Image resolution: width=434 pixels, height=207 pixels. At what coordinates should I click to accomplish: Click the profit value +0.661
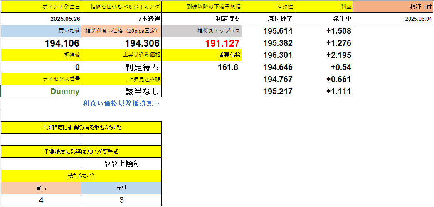click(339, 80)
